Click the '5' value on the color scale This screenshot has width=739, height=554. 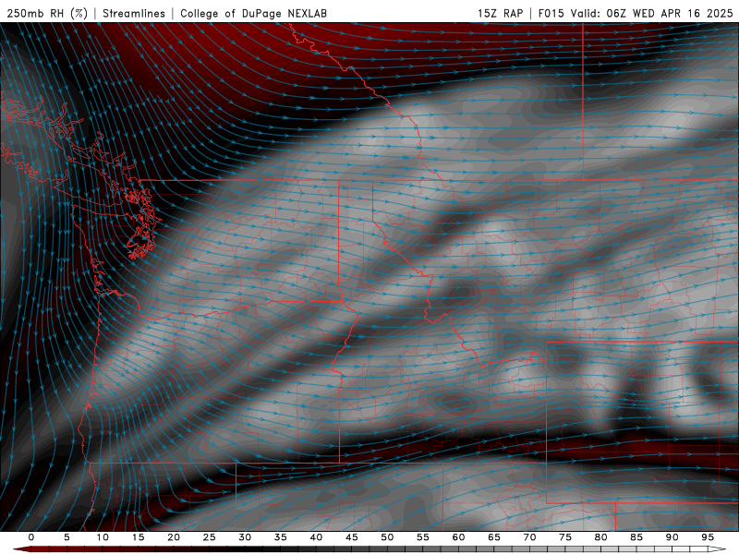[67, 537]
